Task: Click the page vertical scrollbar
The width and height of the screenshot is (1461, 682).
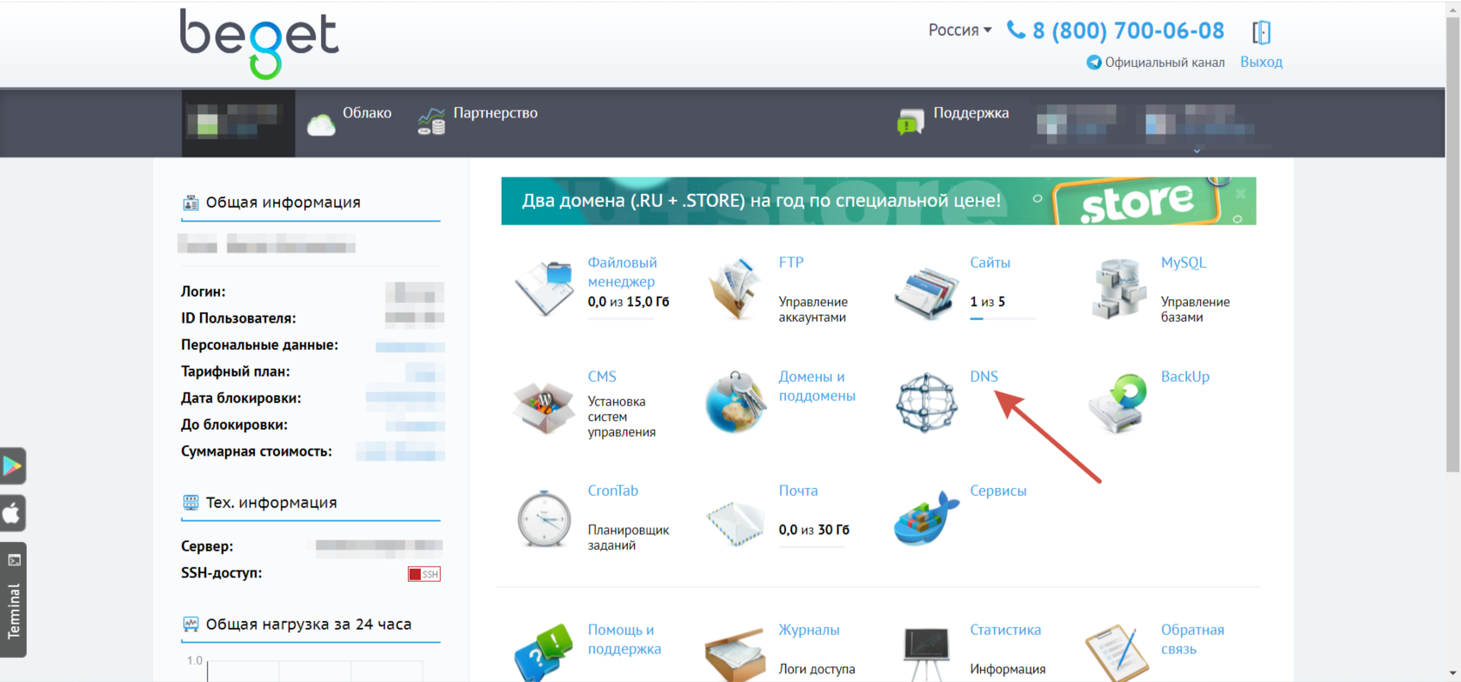Action: [1453, 244]
